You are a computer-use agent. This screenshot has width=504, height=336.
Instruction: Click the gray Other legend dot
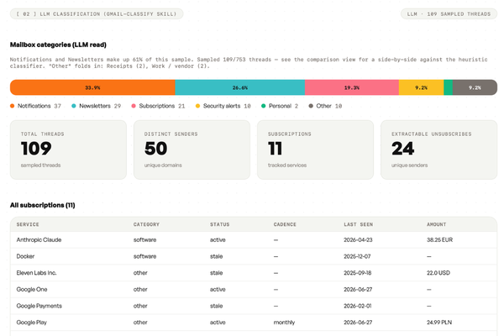(311, 106)
